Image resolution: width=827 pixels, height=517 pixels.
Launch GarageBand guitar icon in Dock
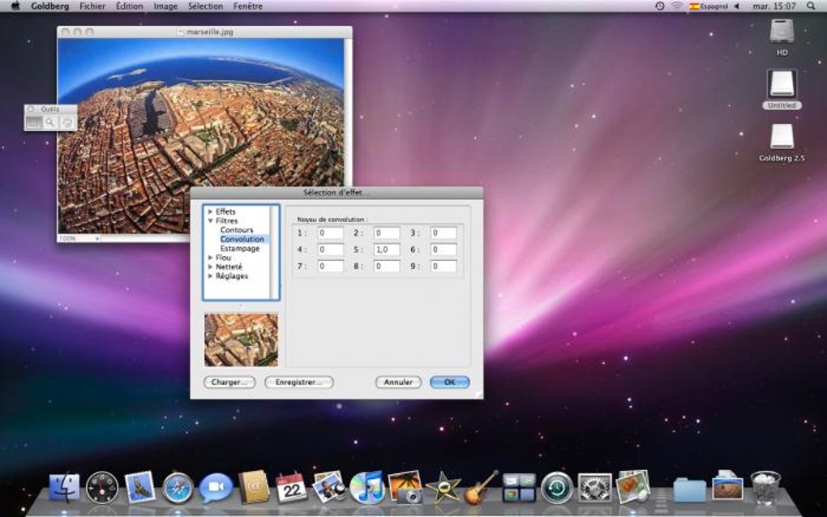pyautogui.click(x=481, y=488)
